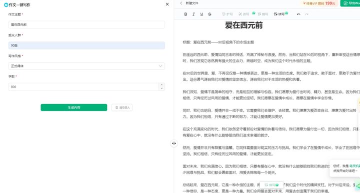Viewport: 360px width, 193px height.
Task: Open the 写作风格 dropdown
Action: pos(86,66)
